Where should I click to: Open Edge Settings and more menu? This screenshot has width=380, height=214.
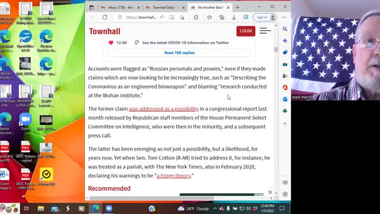pos(284,17)
